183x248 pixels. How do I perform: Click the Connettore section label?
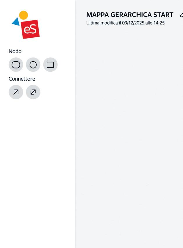[x=22, y=79]
